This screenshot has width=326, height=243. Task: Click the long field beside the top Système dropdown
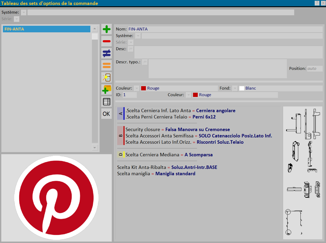click(161, 12)
